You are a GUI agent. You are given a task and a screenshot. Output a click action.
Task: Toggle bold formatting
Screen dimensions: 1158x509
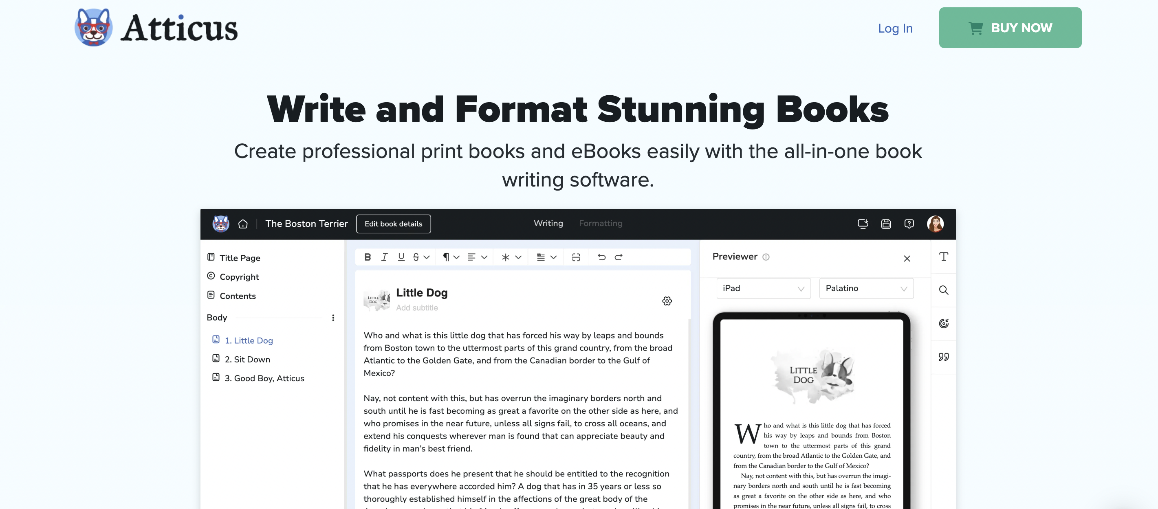(x=368, y=257)
